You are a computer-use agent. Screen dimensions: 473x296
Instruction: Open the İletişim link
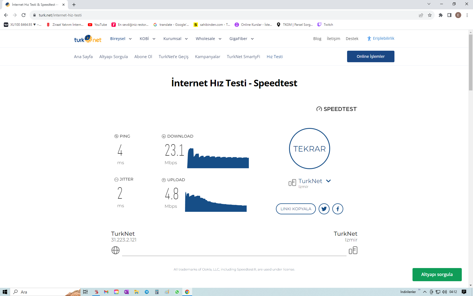(x=333, y=39)
